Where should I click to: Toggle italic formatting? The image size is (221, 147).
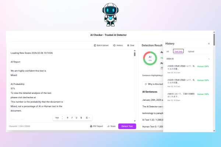tap(72, 118)
